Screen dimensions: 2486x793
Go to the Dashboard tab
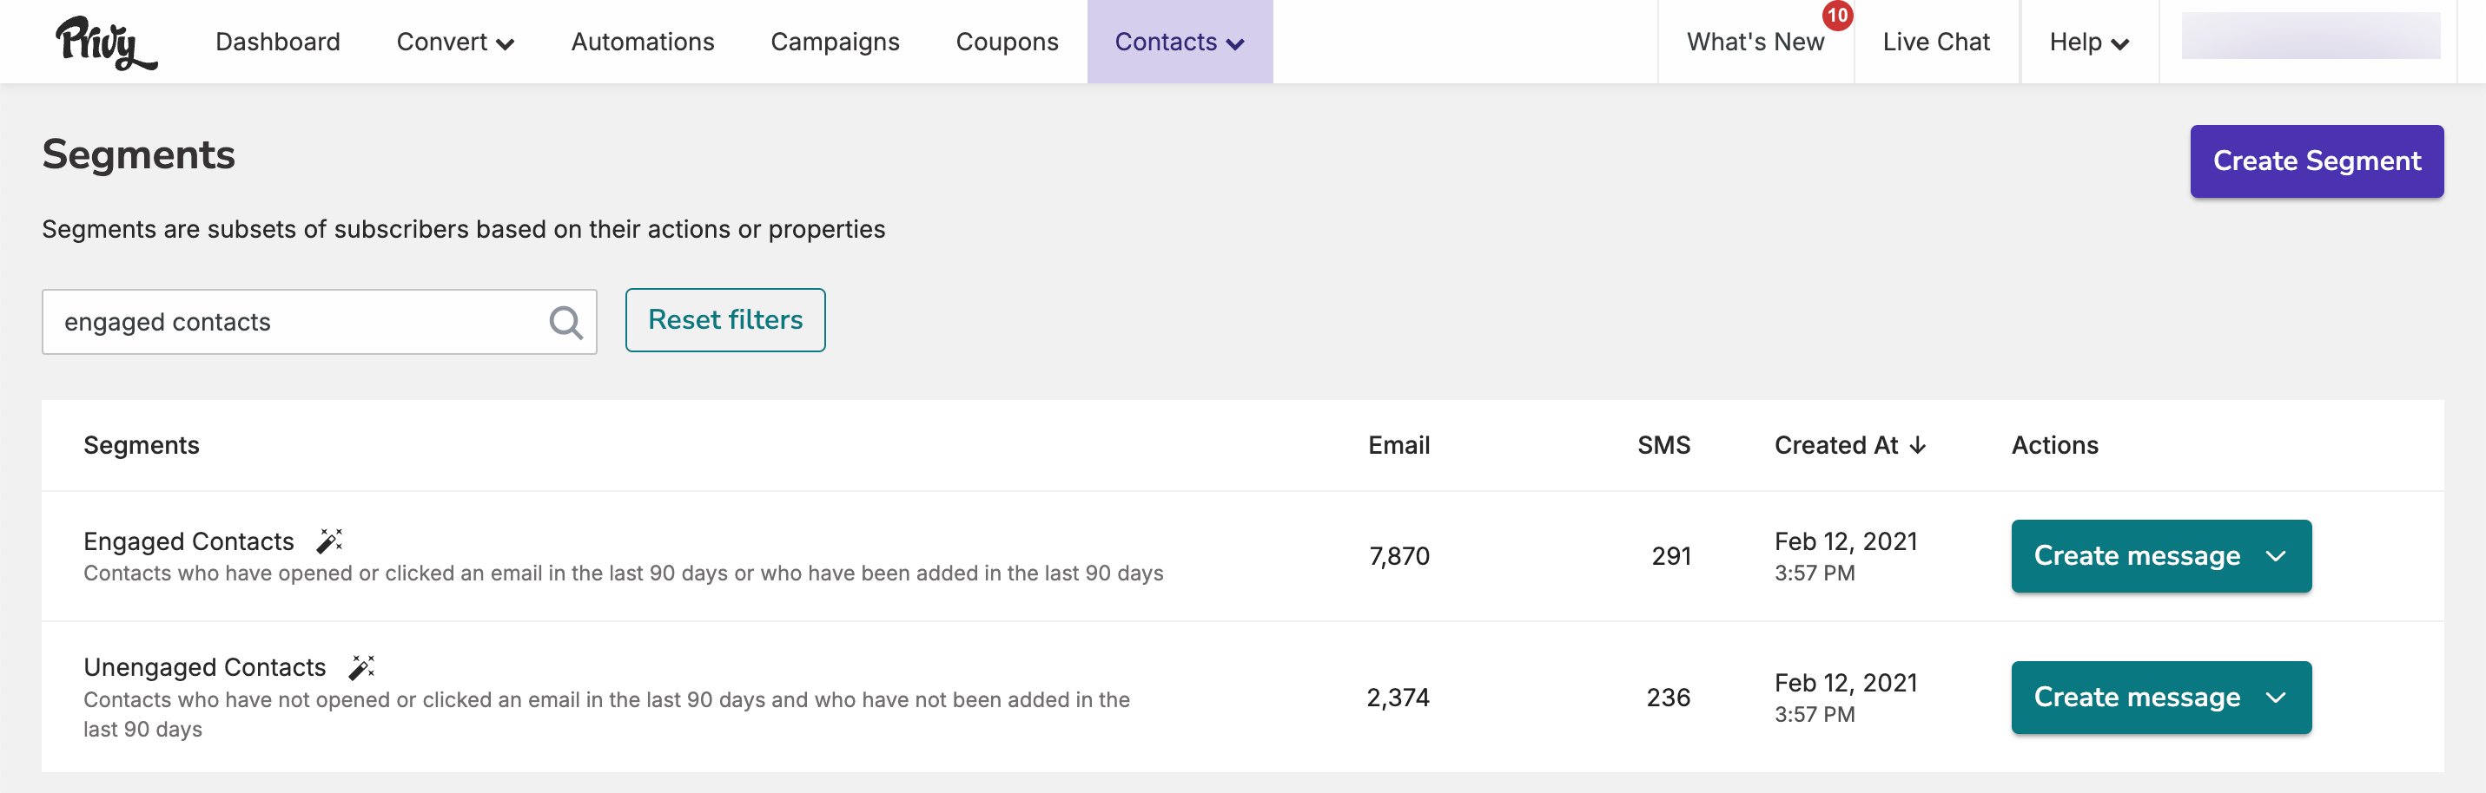click(278, 43)
